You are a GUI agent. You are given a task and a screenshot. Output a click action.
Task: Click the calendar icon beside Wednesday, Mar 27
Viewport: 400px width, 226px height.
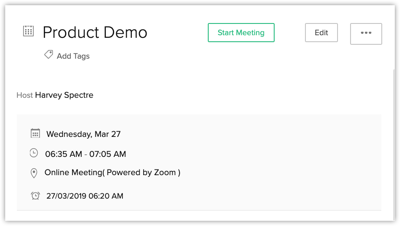point(35,133)
